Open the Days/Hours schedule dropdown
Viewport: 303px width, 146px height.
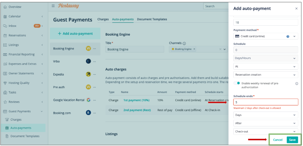click(266, 58)
